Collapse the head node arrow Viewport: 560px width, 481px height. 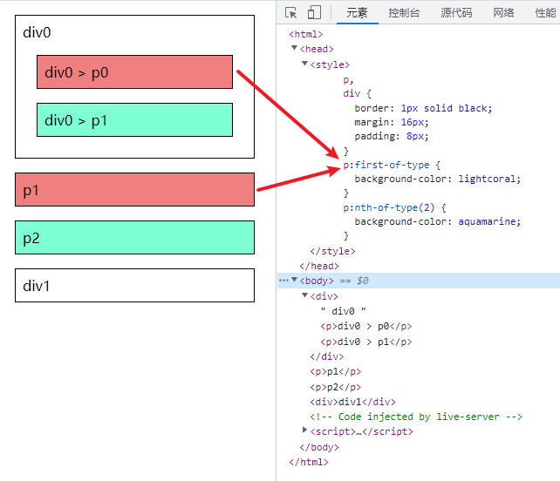pos(294,48)
